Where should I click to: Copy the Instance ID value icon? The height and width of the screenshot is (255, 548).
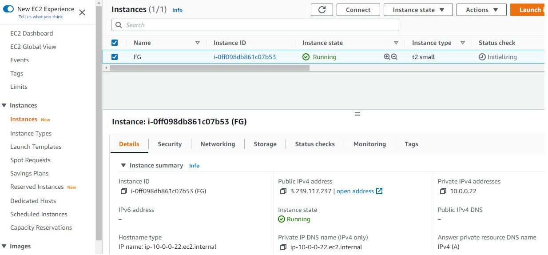[123, 191]
